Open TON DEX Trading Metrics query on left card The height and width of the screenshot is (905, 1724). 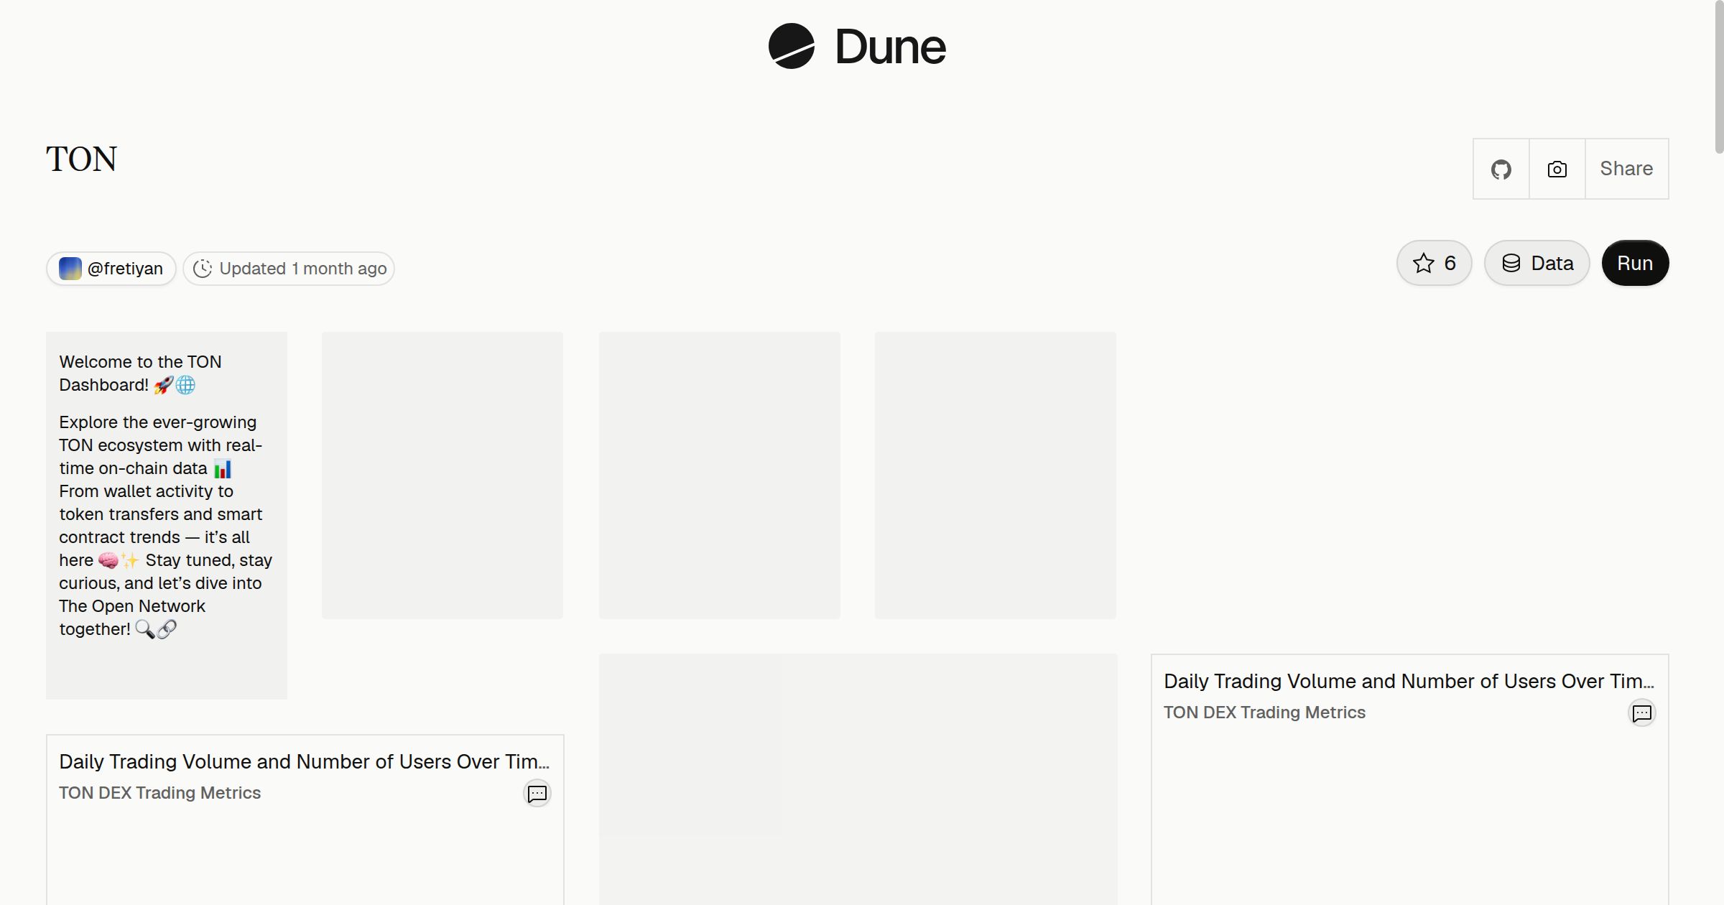[x=159, y=793]
